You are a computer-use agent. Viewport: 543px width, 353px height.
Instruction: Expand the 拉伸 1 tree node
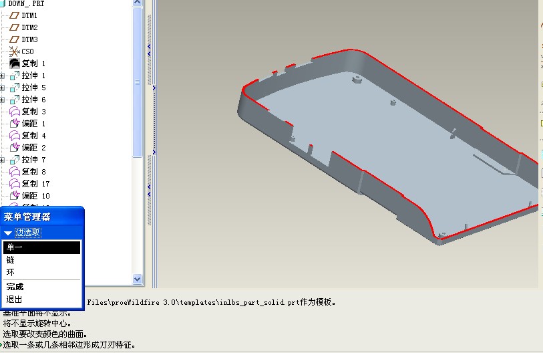pos(2,76)
